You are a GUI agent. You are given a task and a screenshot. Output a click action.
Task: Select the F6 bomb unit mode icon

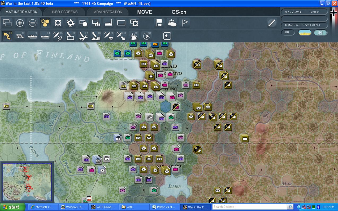click(x=71, y=36)
